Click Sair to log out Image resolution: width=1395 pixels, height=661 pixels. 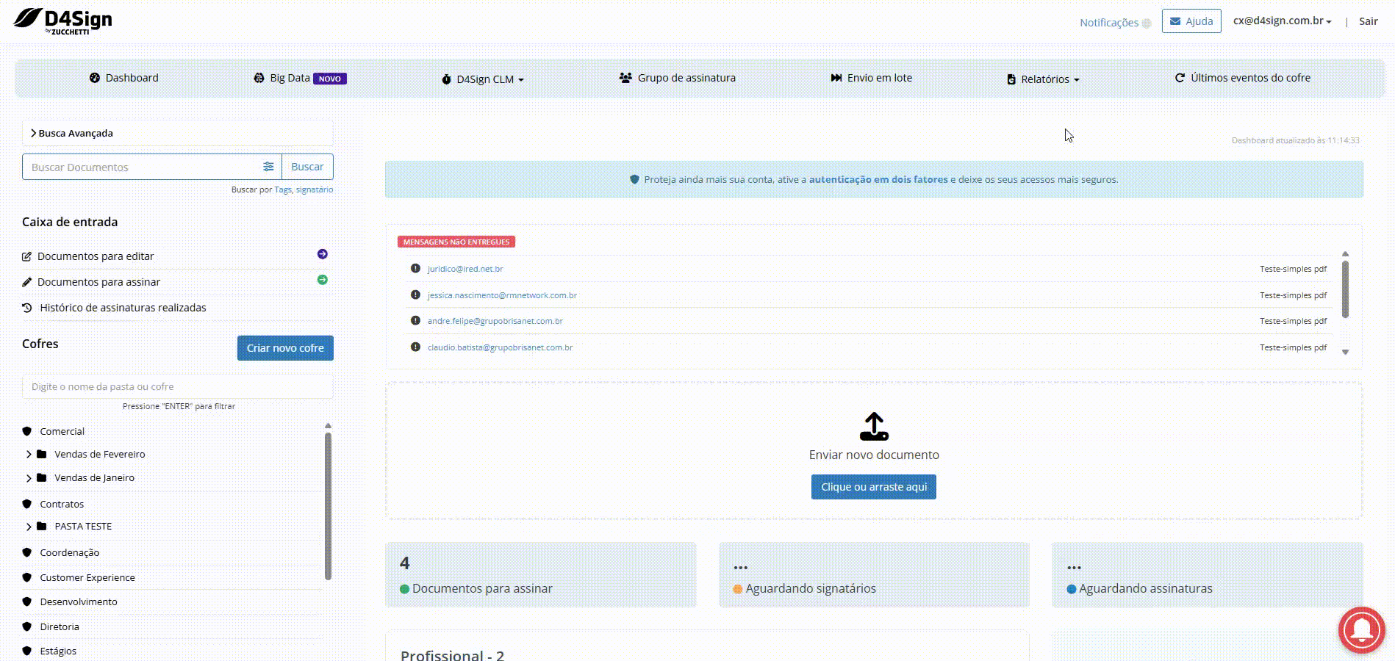click(x=1368, y=21)
